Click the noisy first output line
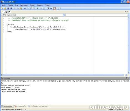Image resolution: width=130 pixels, height=111 pixels. (x=65, y=81)
